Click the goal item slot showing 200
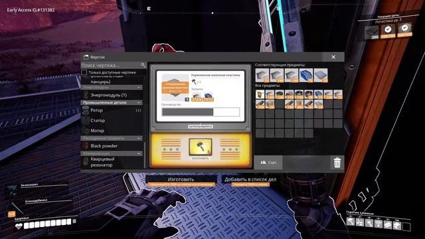 click(371, 33)
